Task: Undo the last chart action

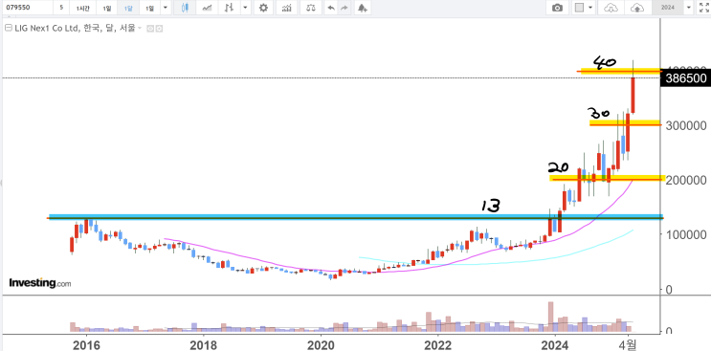Action: click(x=331, y=8)
